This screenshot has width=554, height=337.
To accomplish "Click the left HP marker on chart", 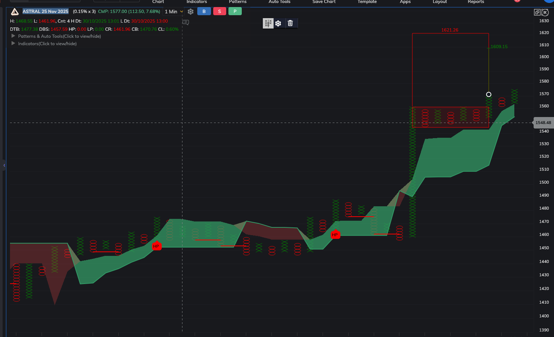I will pos(156,246).
